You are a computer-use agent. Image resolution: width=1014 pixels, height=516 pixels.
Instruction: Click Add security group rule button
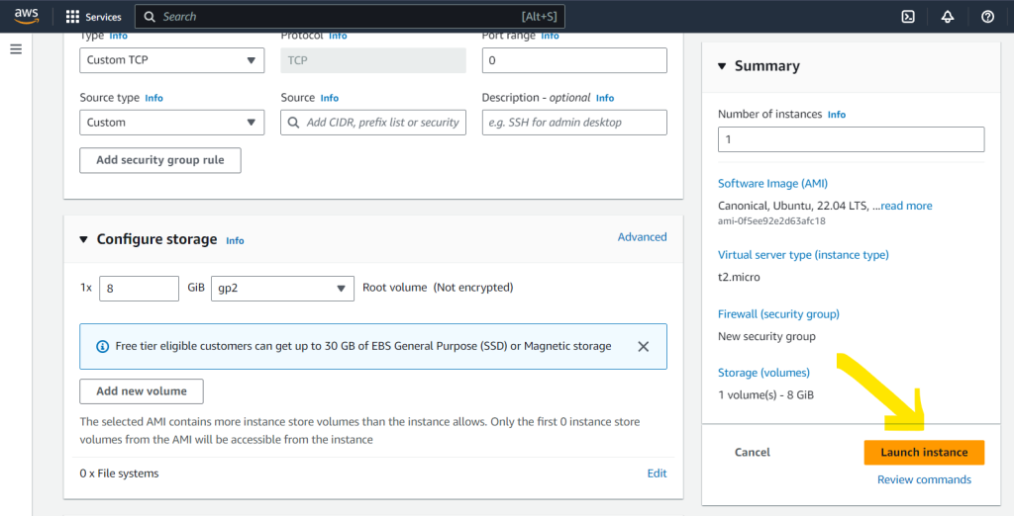(x=159, y=160)
